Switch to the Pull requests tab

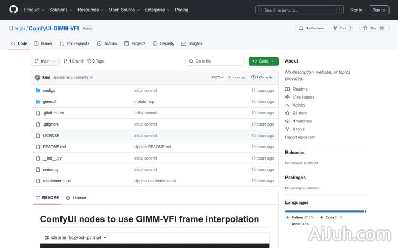(74, 43)
